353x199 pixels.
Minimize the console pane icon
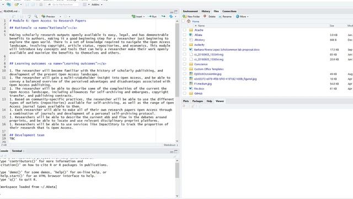pos(172,151)
